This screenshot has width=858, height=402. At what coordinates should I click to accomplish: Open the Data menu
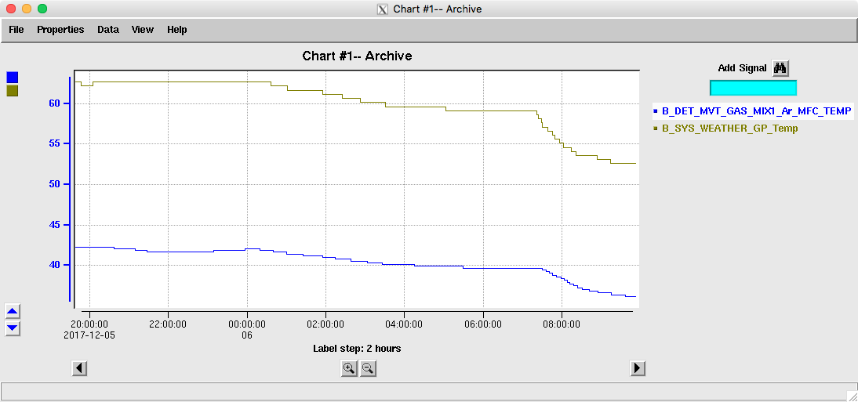107,30
